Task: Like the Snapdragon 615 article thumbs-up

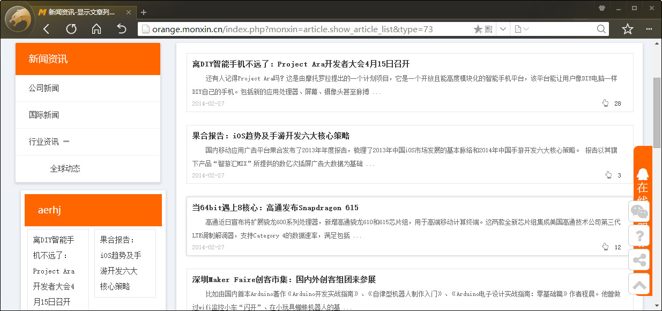Action: point(605,247)
